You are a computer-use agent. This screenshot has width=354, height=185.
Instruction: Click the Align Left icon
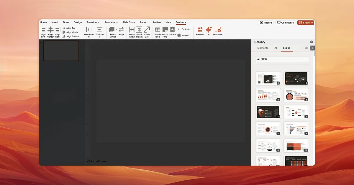[x=43, y=30]
